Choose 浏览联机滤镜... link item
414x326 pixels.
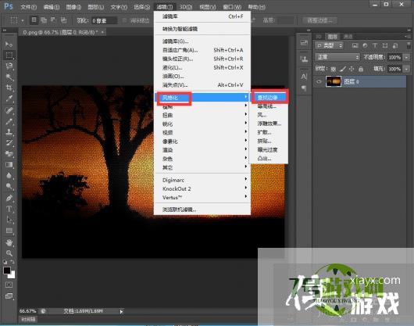pyautogui.click(x=202, y=210)
